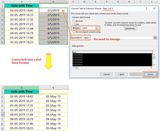Viewport: 160px width, 131px height.
Task: Click the Advanced... button
Action: coord(131,29)
